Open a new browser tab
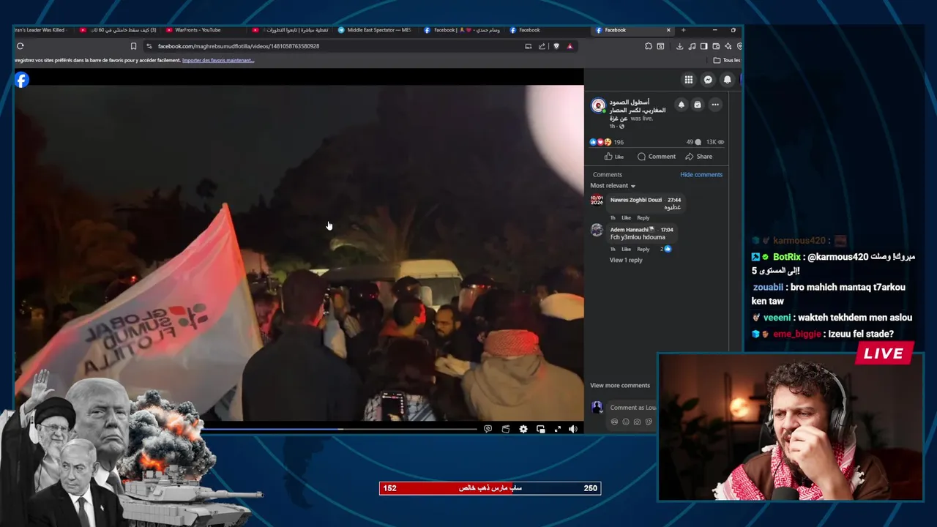The image size is (937, 527). (x=683, y=30)
